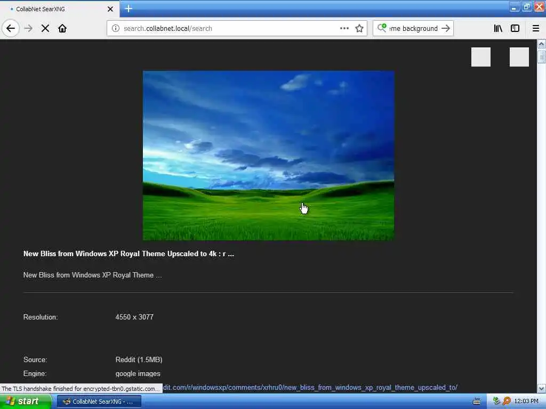Click the keyboard icon in the taskbar
This screenshot has width=546, height=409.
click(477, 402)
